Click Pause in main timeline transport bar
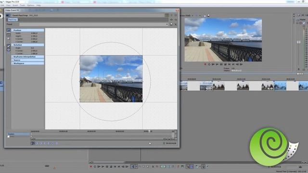Image resolution: width=308 pixels, height=173 pixels. 107,167
